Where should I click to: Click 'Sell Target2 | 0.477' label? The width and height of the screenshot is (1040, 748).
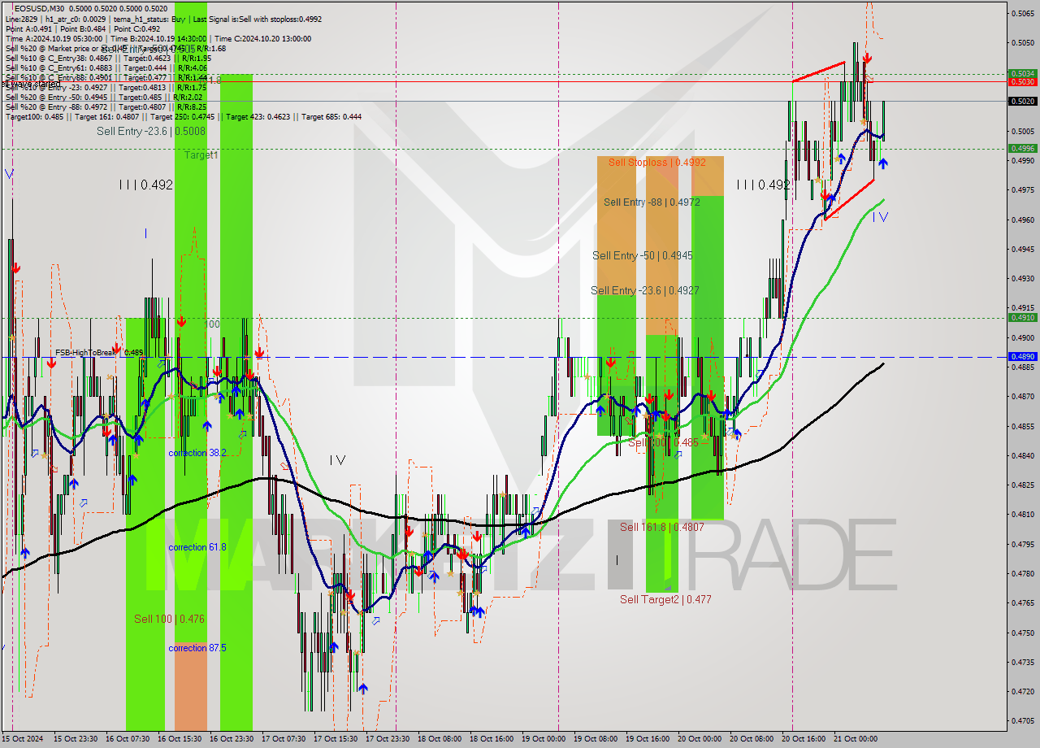click(x=665, y=599)
